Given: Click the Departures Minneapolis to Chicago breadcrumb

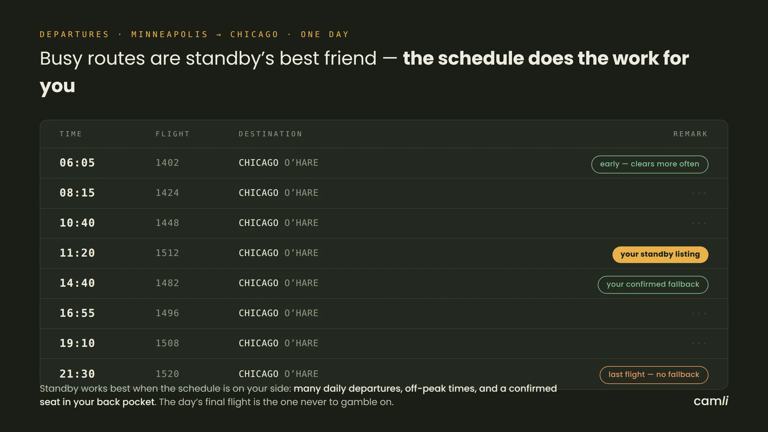Looking at the screenshot, I should (194, 34).
